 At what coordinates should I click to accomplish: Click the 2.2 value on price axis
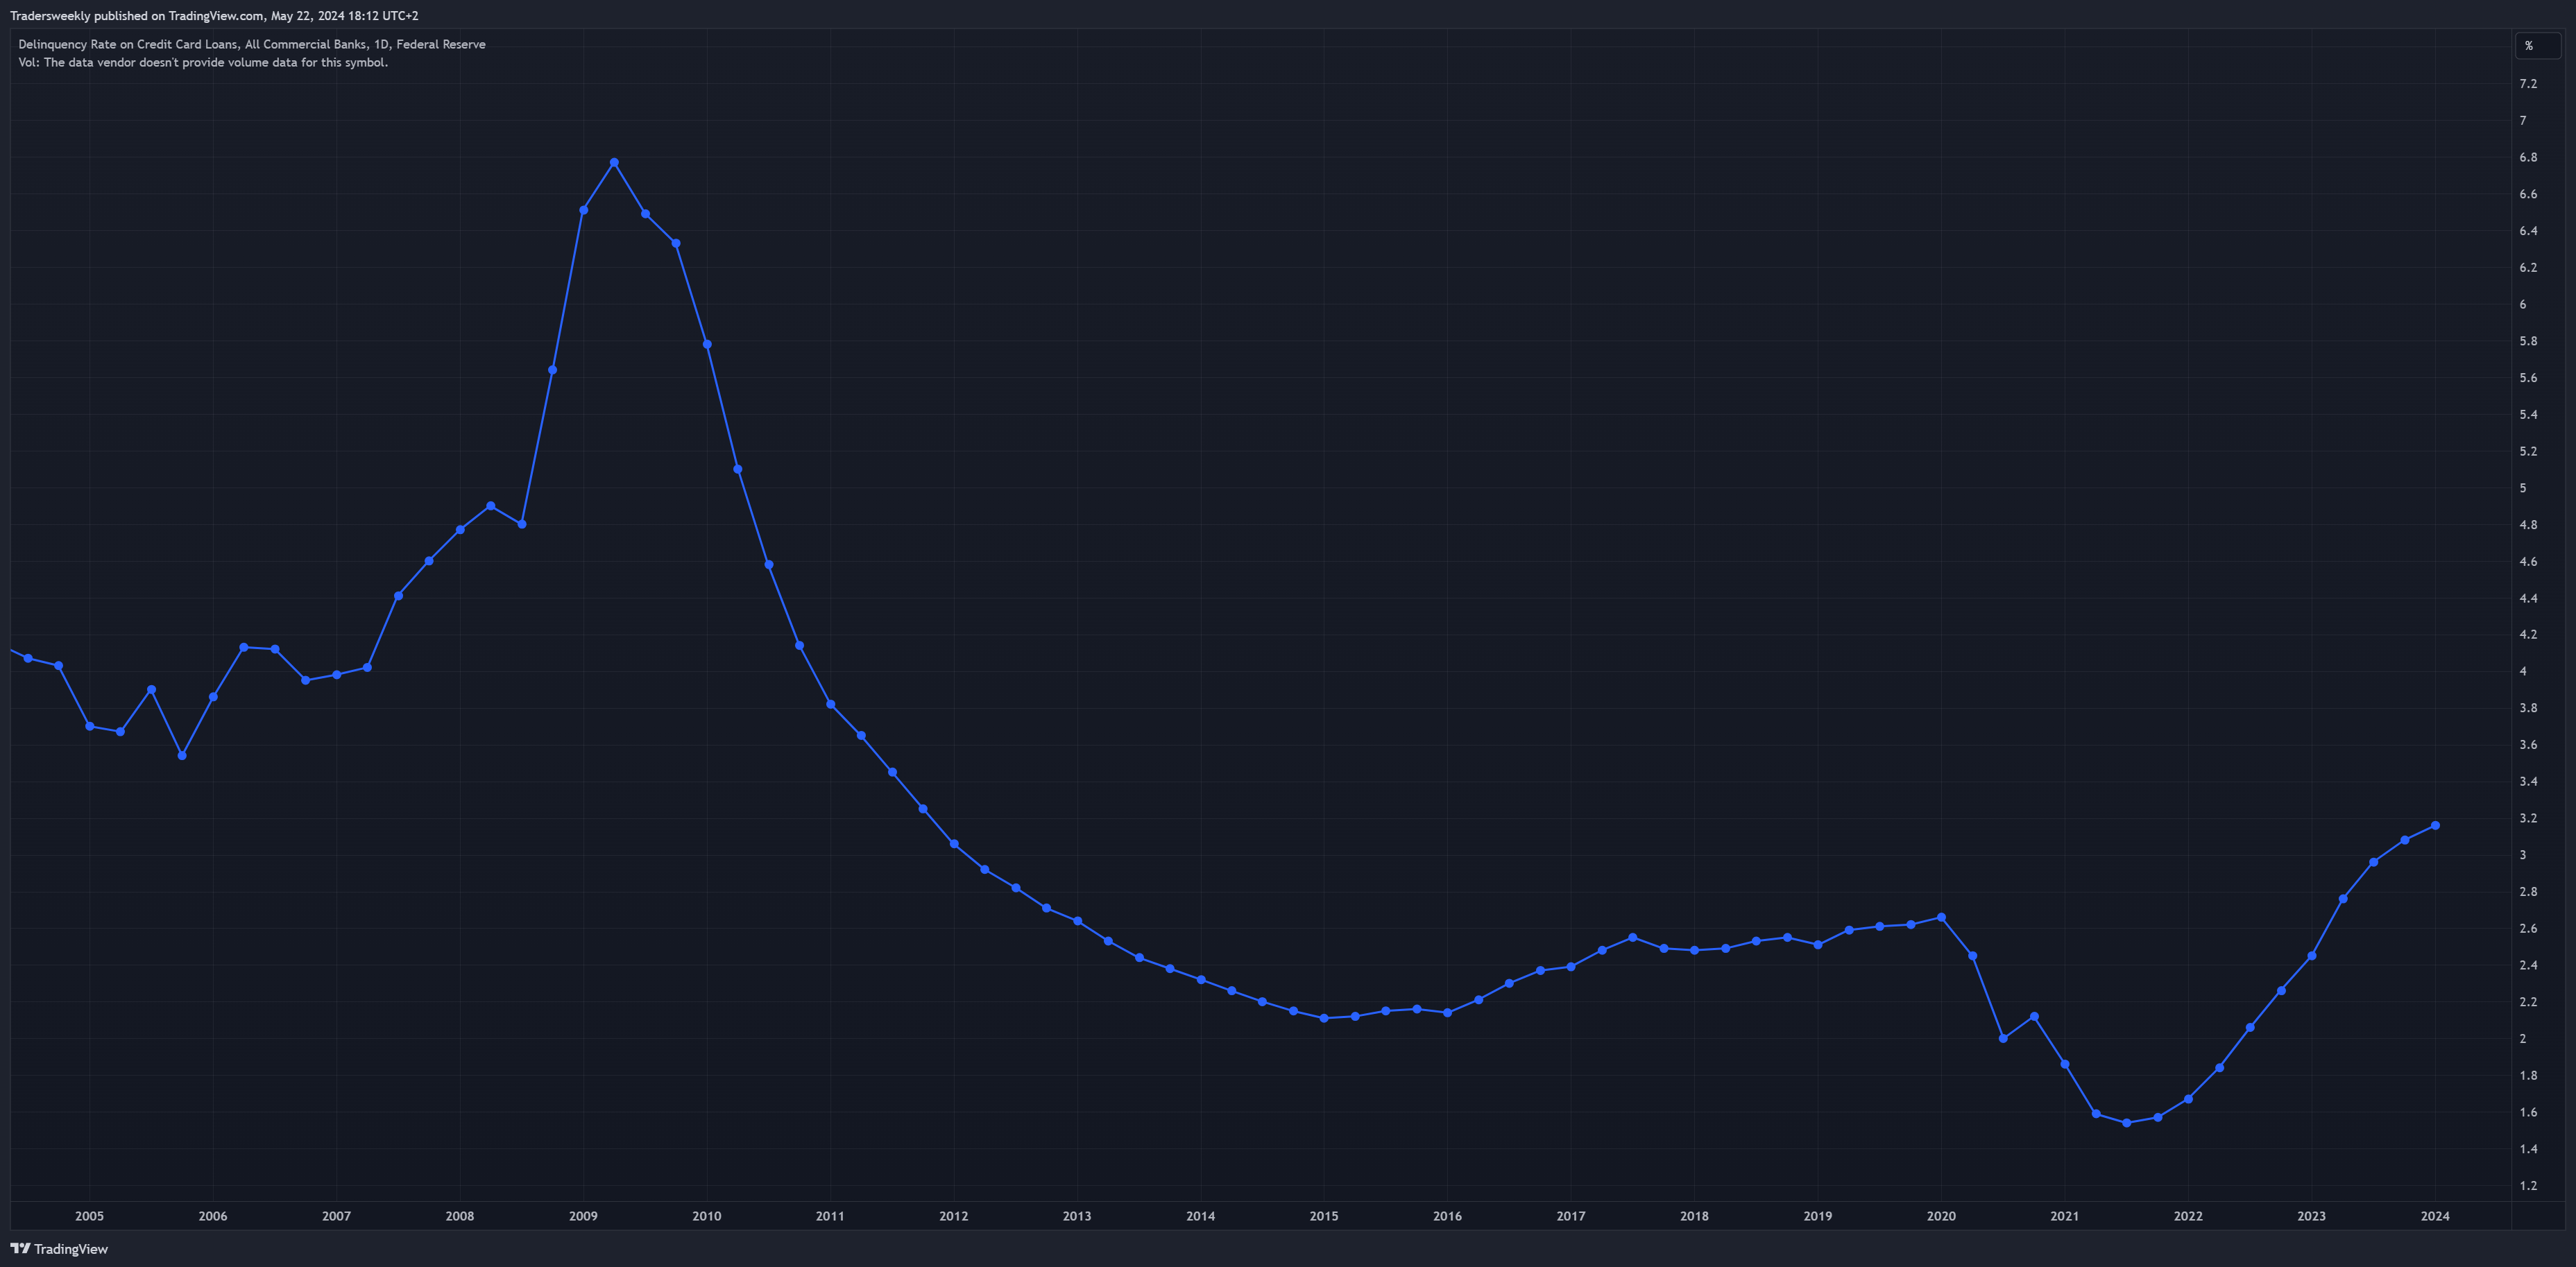coord(2528,1002)
